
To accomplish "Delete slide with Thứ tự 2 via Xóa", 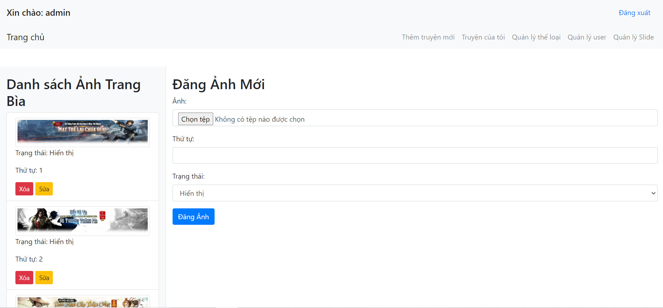I will (24, 278).
